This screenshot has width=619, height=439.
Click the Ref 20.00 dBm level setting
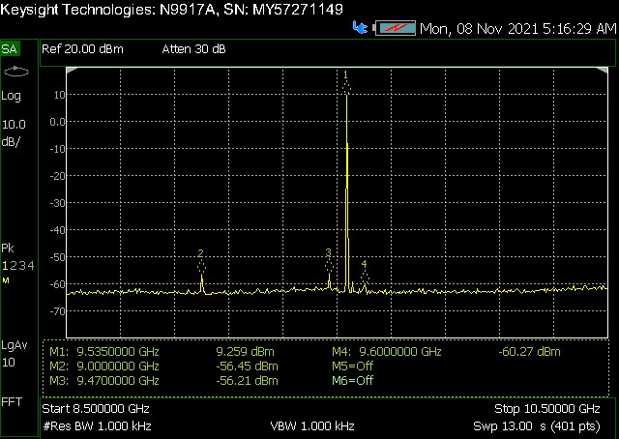click(82, 48)
